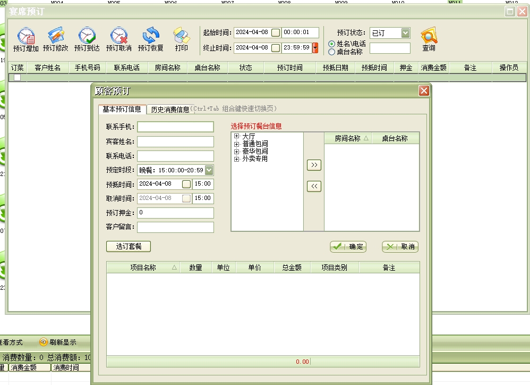Tick the checkbox in the 订菜 column
Screen dimensions: 530x385
[18, 78]
